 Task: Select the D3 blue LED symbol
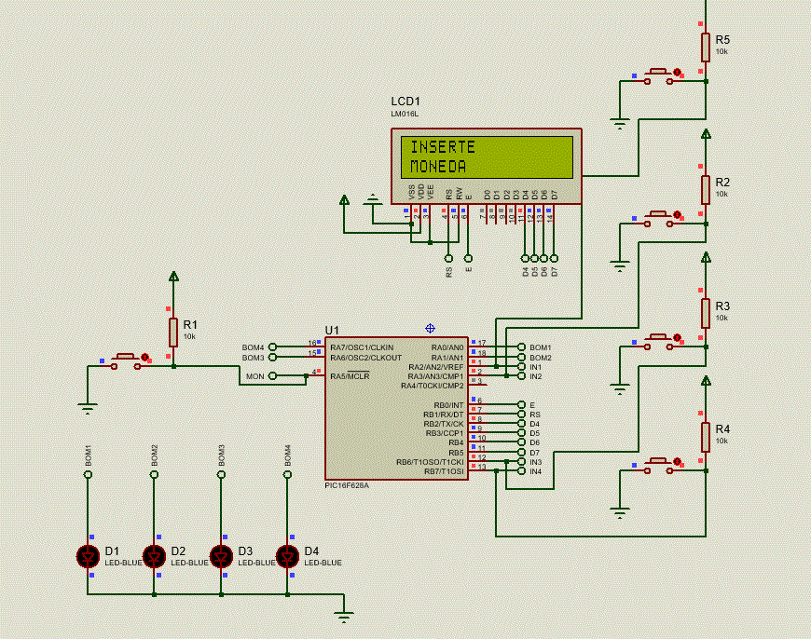pos(221,556)
